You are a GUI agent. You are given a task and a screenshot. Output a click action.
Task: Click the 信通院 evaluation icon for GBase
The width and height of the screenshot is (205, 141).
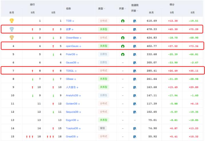135,79
